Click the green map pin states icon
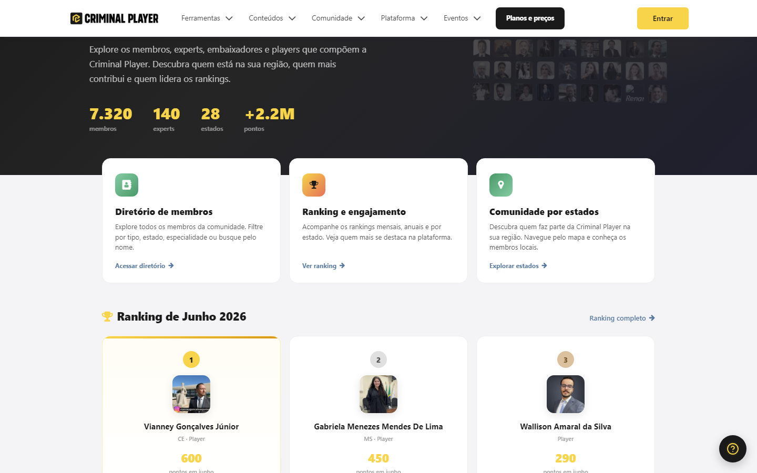 pos(501,185)
